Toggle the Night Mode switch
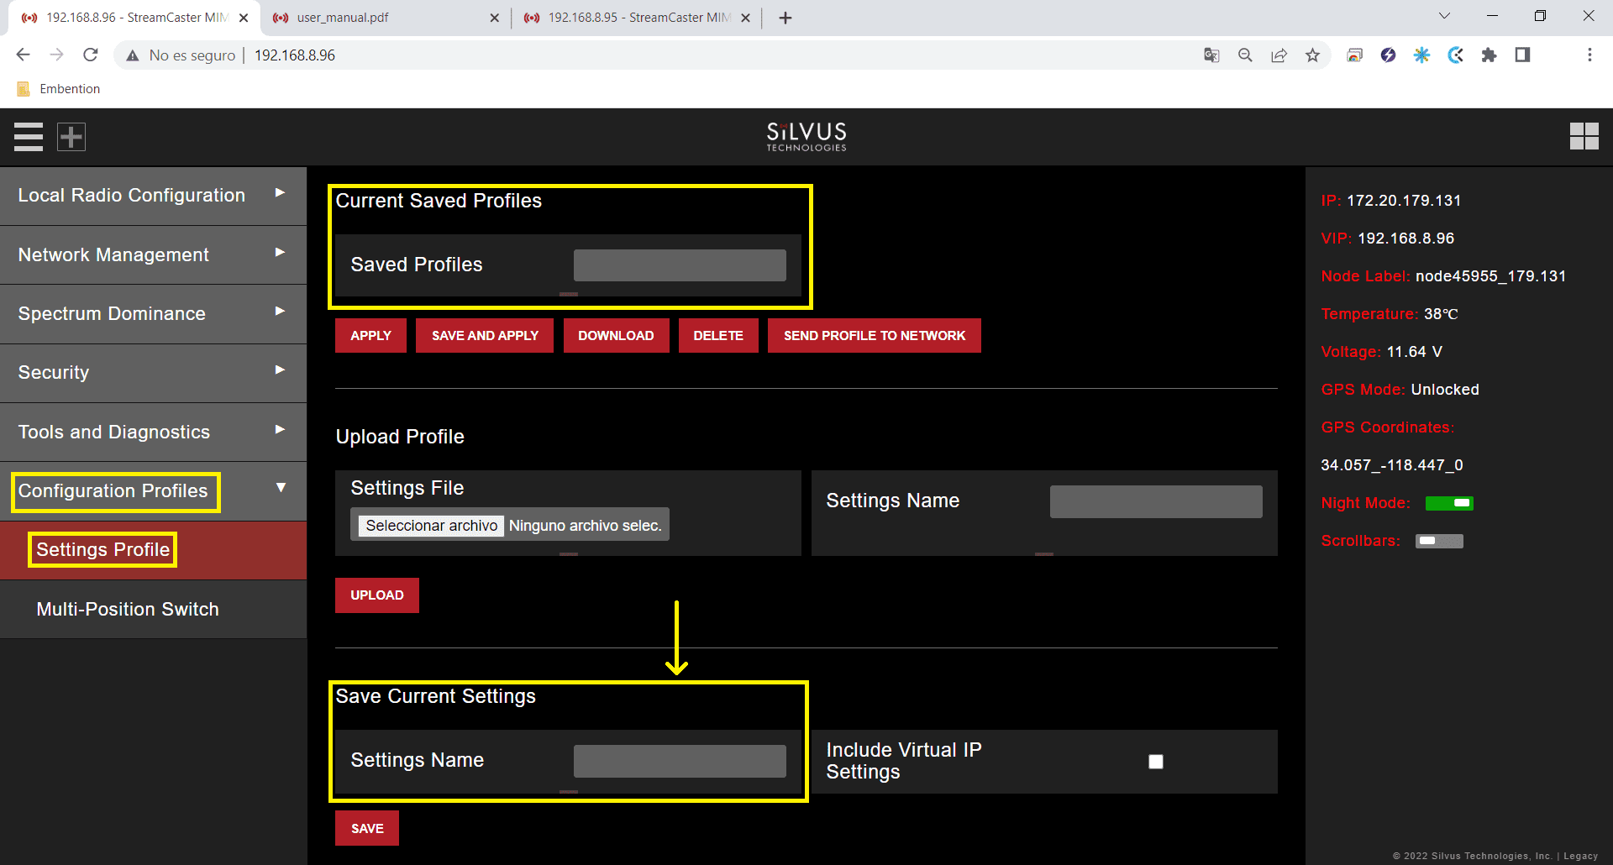Screen dimensions: 1613x865 (x=1449, y=503)
